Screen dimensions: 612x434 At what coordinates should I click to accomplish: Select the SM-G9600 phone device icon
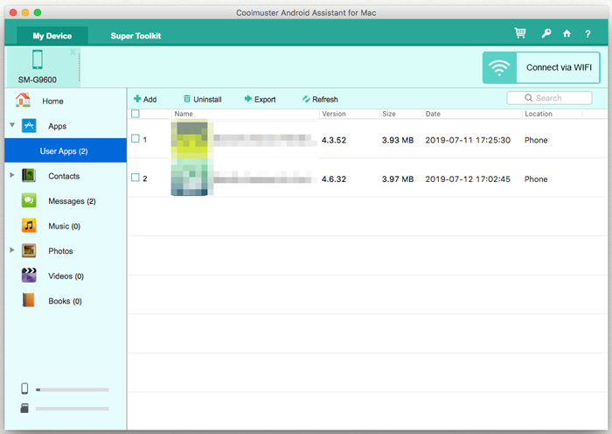38,59
